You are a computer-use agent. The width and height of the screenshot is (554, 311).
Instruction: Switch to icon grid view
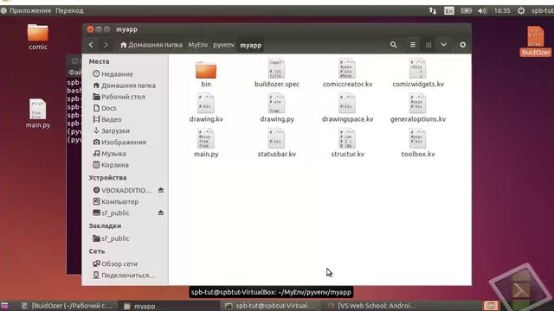428,45
